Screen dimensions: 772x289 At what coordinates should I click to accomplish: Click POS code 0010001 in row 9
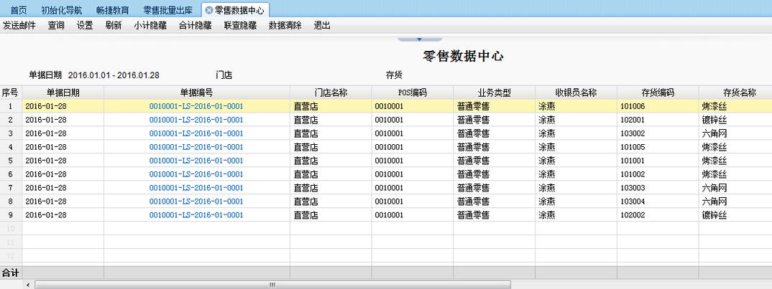[389, 215]
